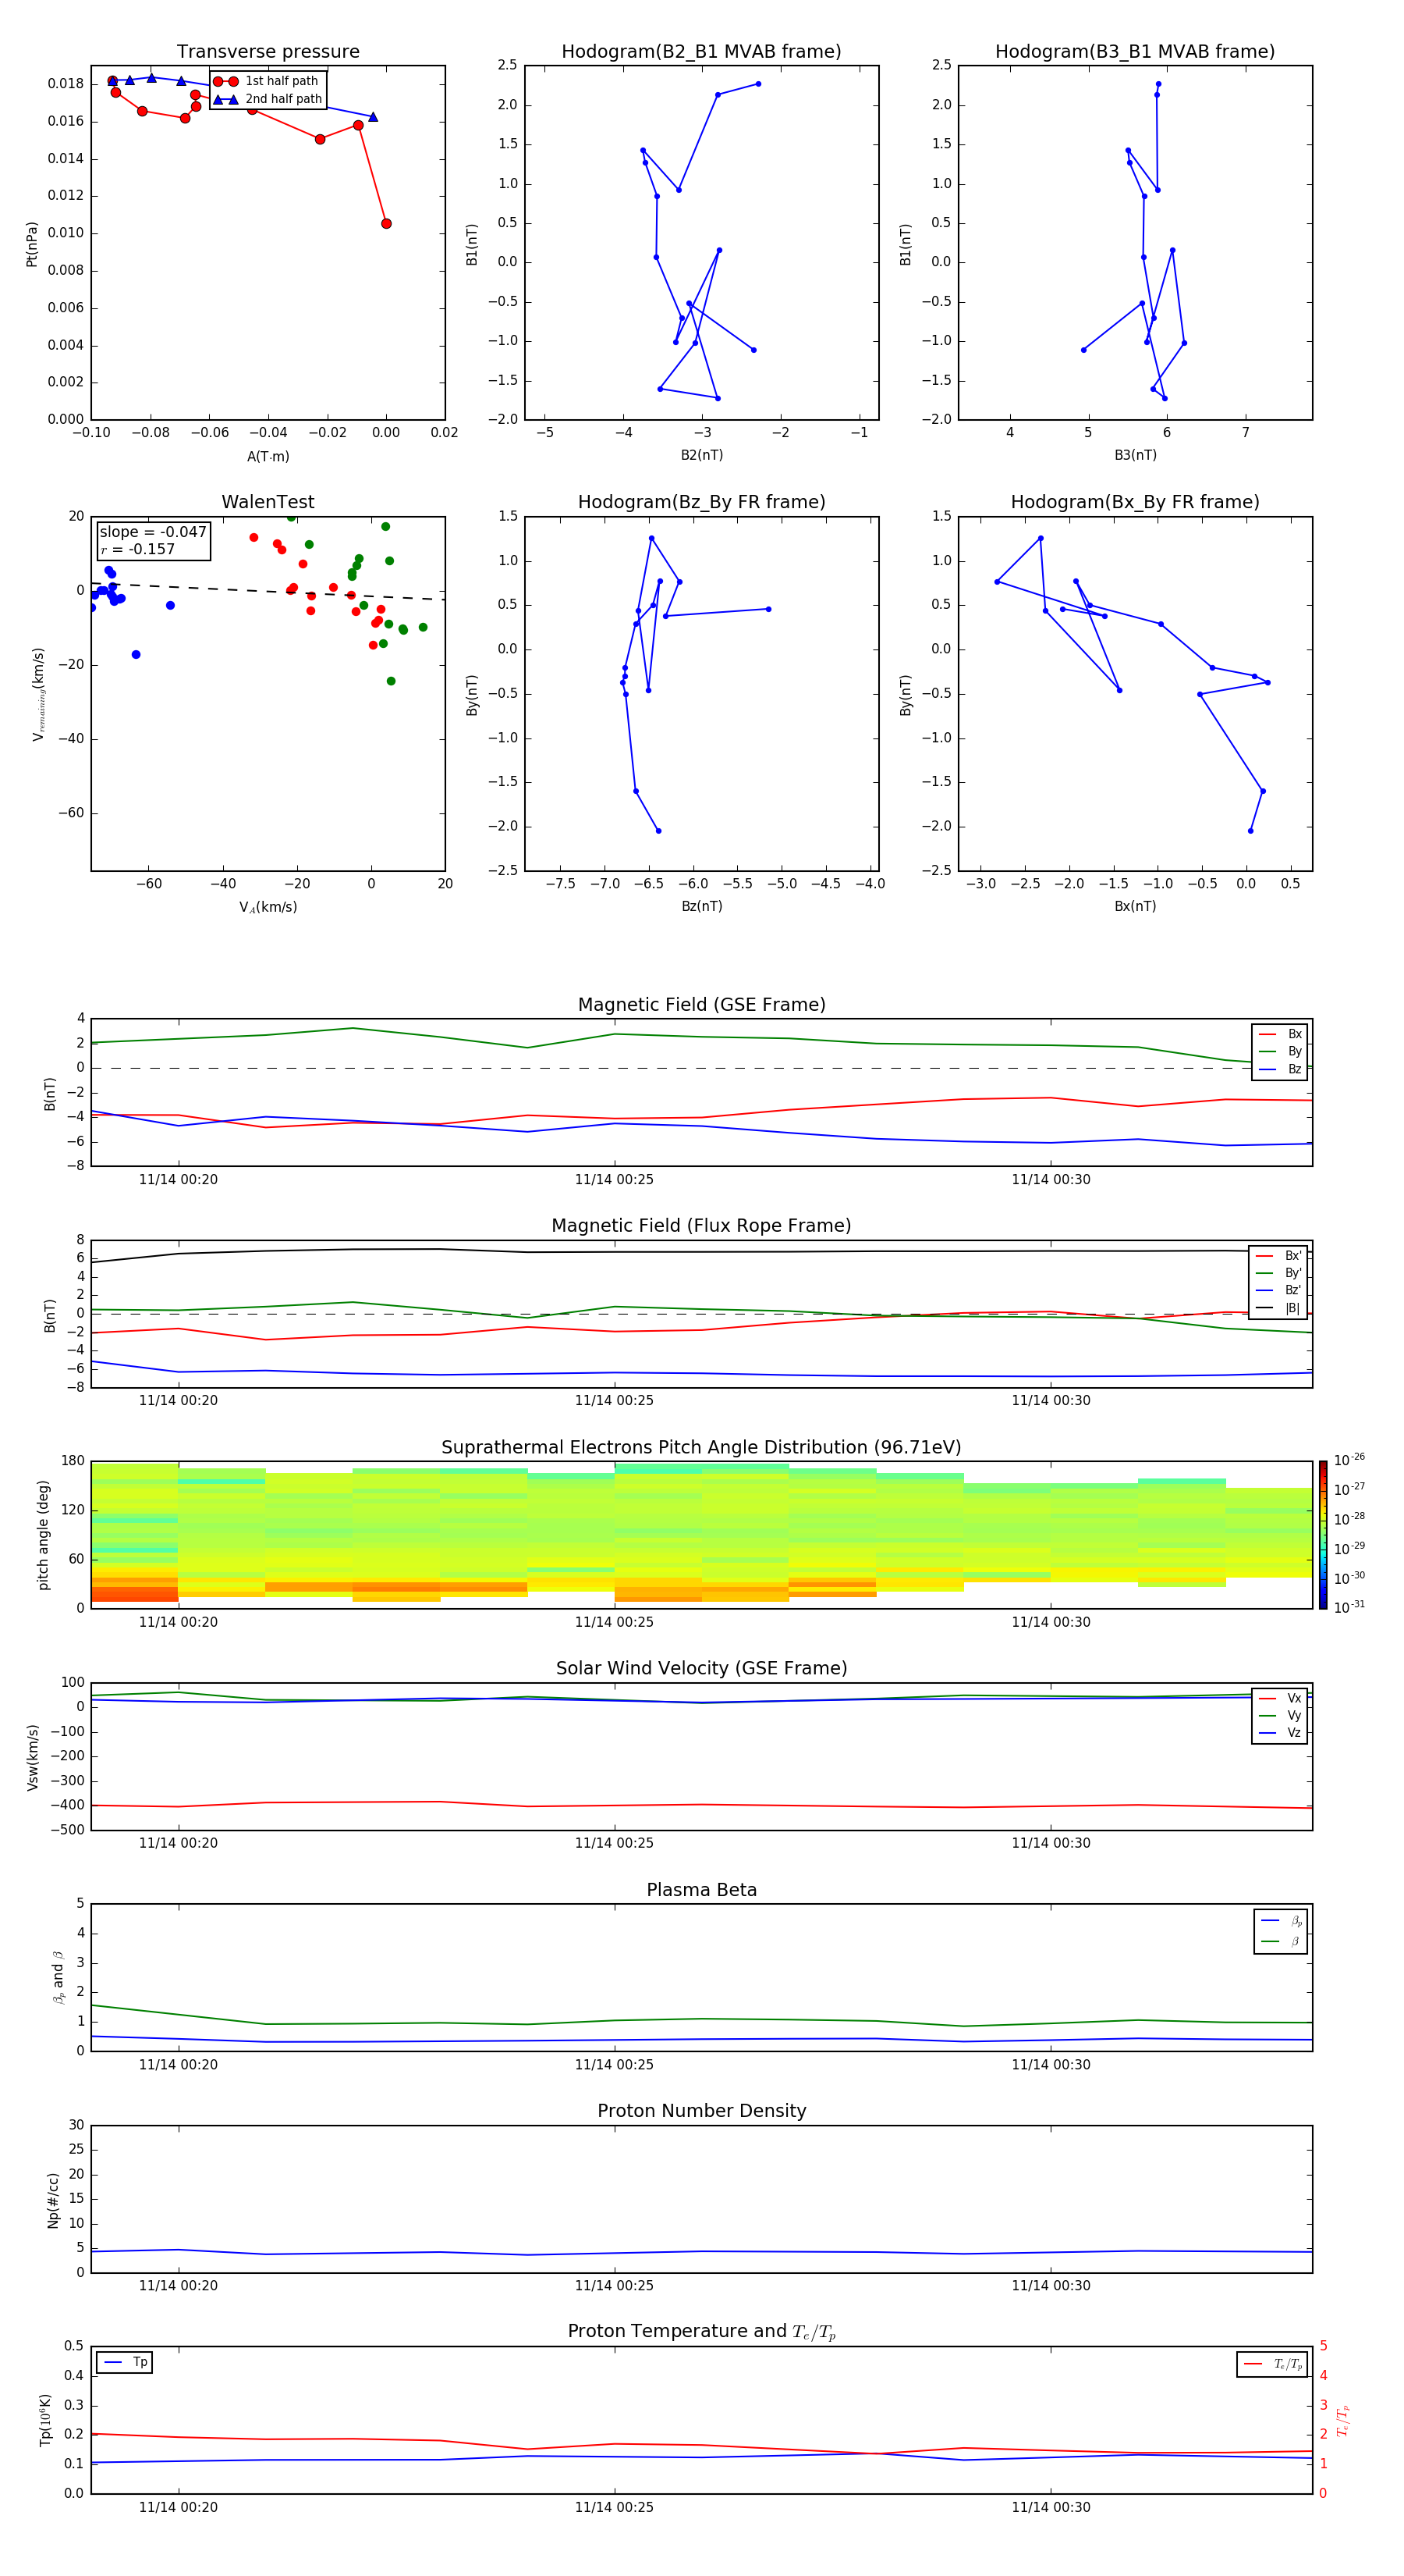Click the 'Bx' entry in GSE magnetic field legend
Viewport: 1404px width, 2576px height.
1280,1034
